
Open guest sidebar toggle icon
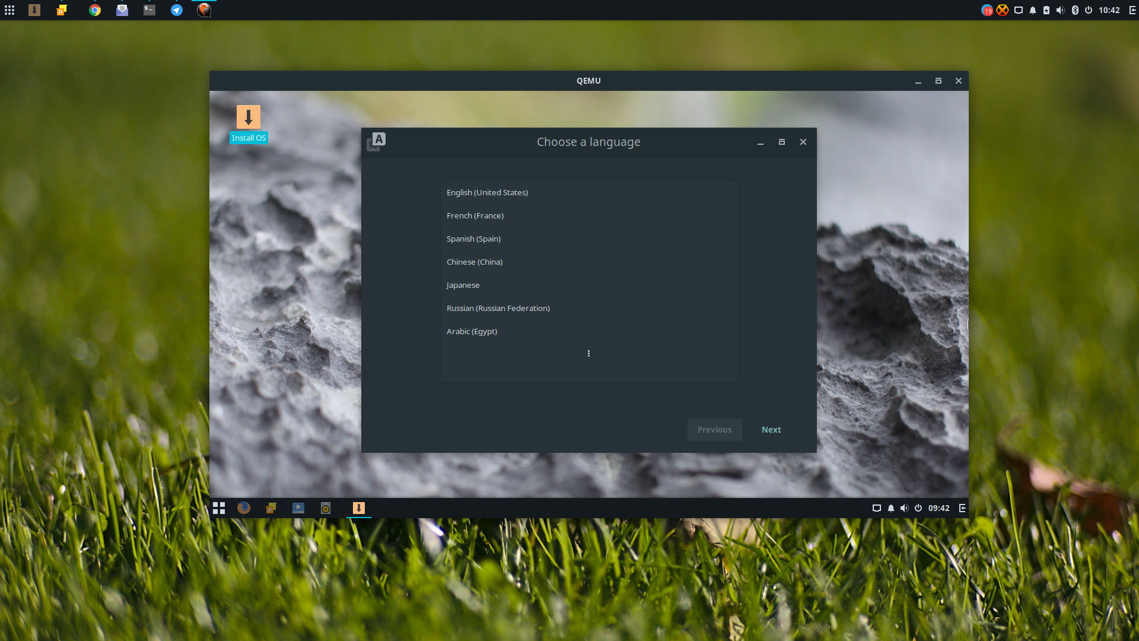click(962, 508)
